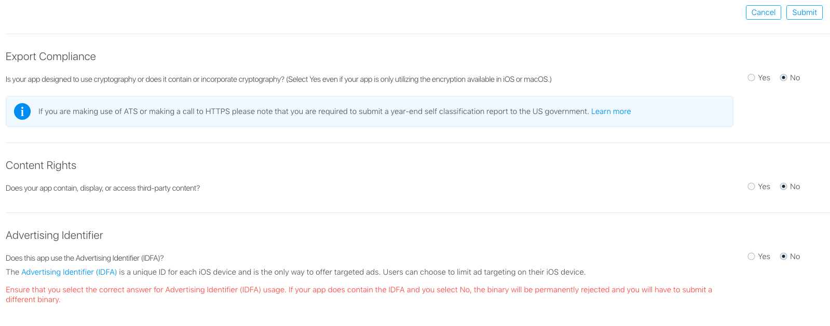Click the red IDFA warning message
This screenshot has width=830, height=326.
click(358, 290)
